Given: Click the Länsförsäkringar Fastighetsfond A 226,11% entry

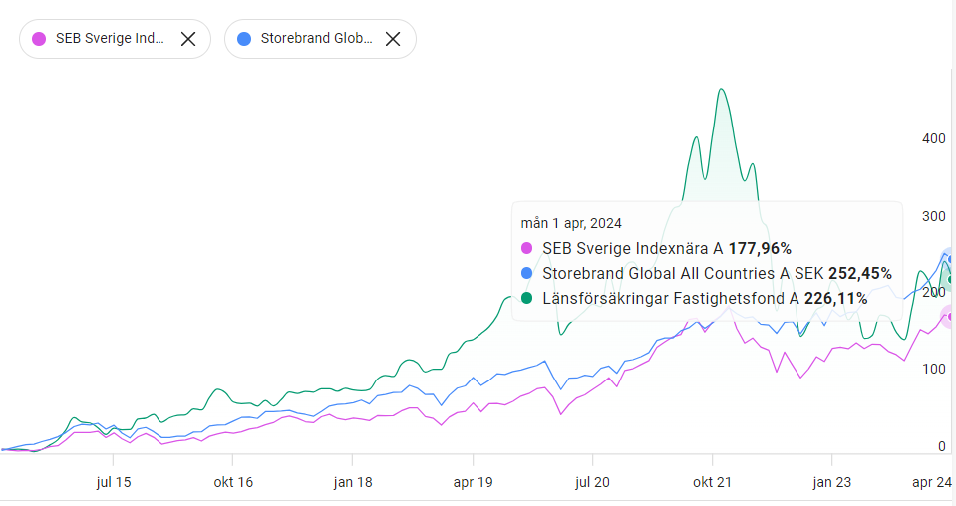Looking at the screenshot, I should click(705, 298).
